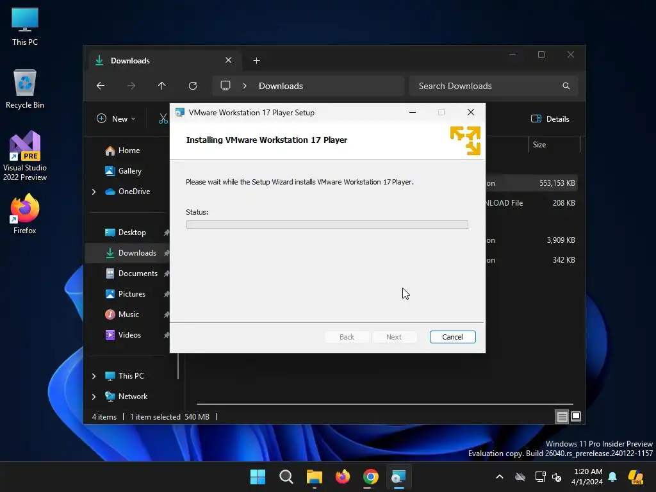Go back in File Explorer

101,86
